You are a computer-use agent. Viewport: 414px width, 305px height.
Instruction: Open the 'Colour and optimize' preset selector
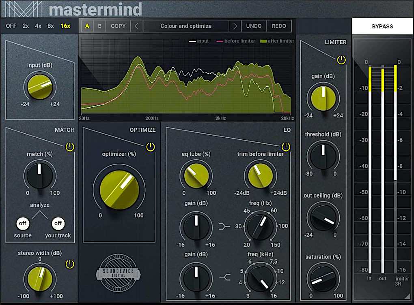click(x=185, y=26)
